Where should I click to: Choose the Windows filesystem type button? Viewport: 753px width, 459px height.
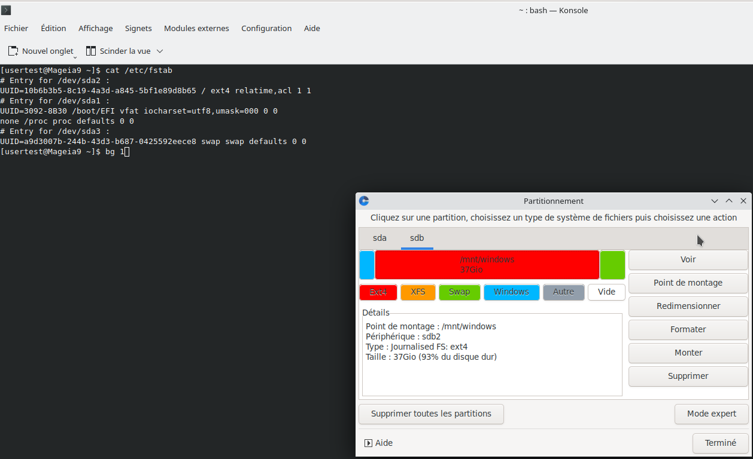[512, 292]
